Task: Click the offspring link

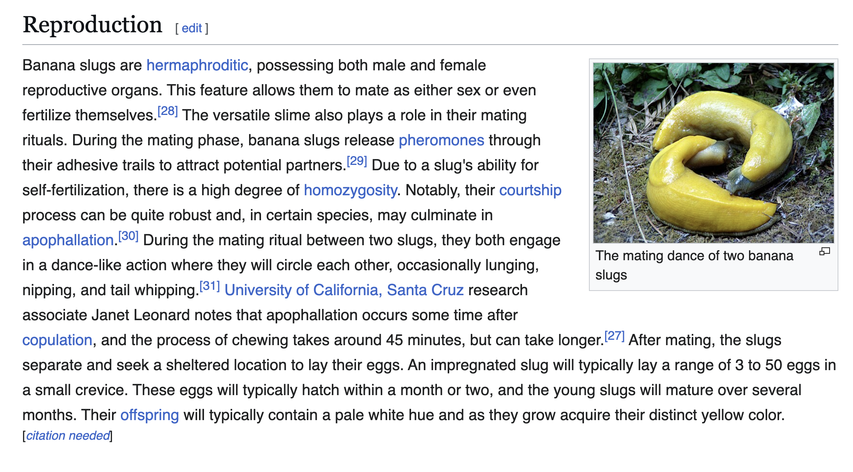Action: [x=149, y=415]
